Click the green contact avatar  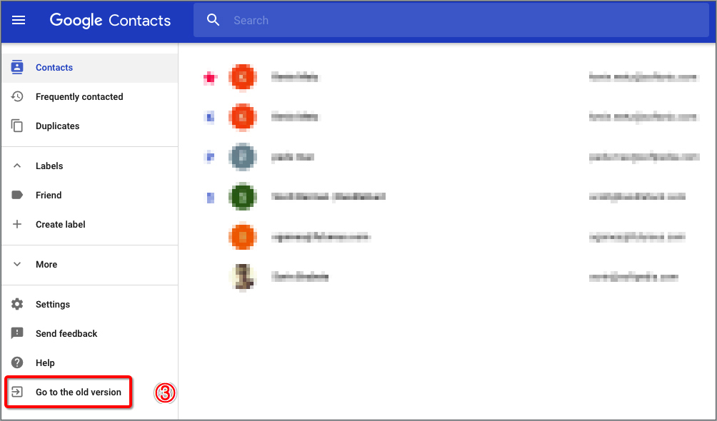click(x=243, y=196)
